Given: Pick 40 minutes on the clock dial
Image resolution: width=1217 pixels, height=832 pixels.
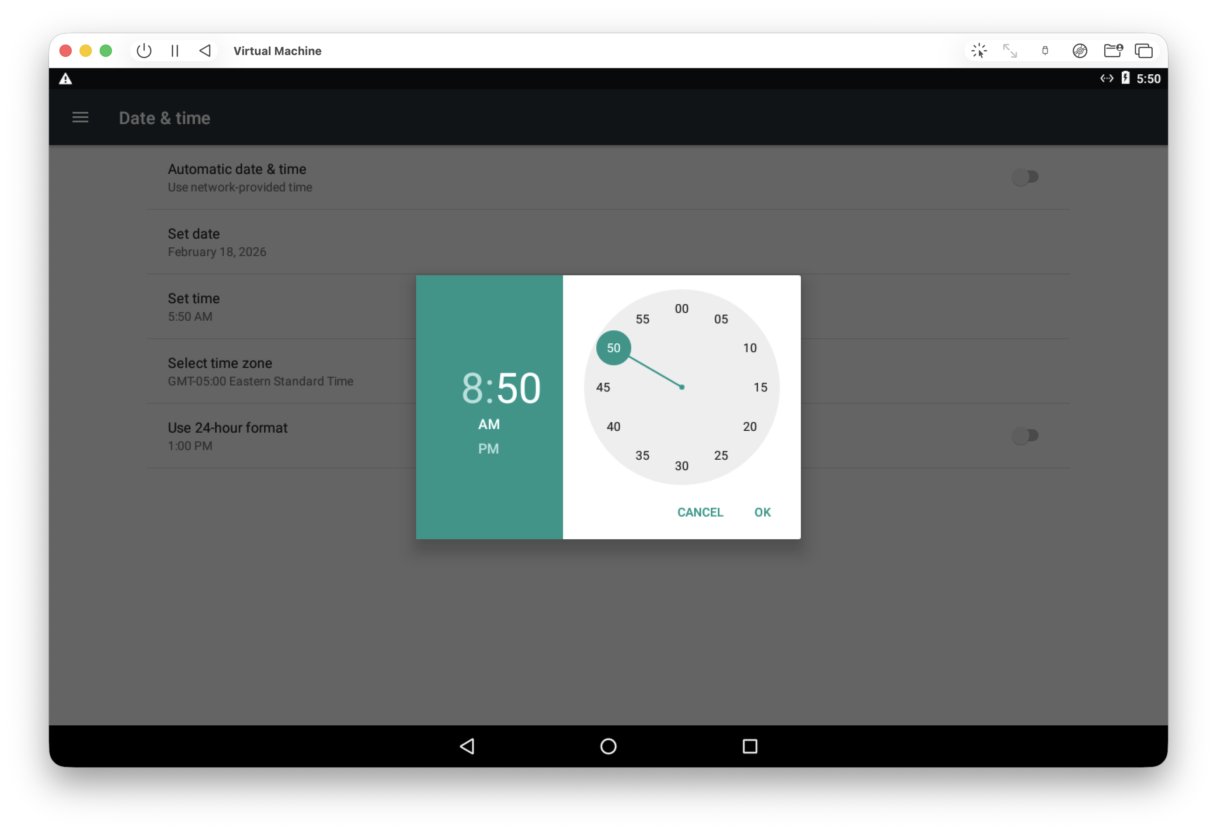Looking at the screenshot, I should 614,427.
